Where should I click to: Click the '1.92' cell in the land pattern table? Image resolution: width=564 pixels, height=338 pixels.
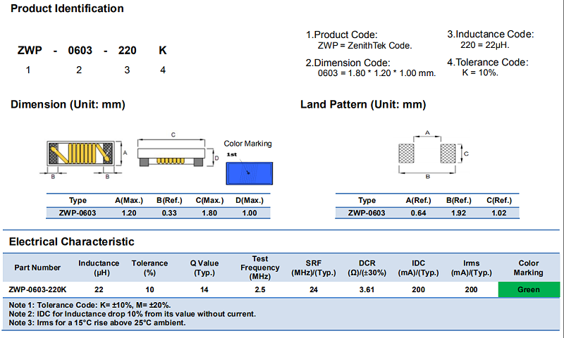pyautogui.click(x=459, y=213)
